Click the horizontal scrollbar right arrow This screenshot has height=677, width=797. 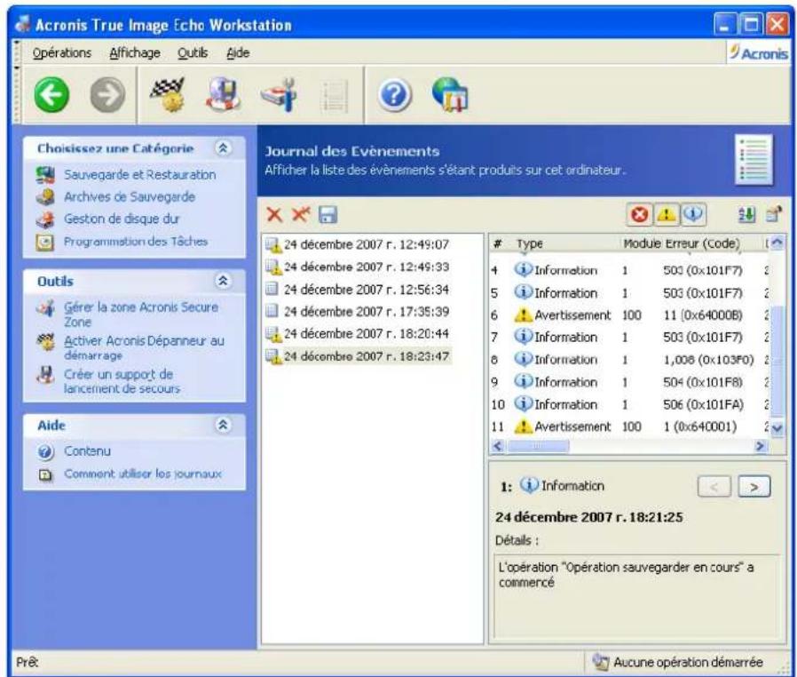[760, 446]
